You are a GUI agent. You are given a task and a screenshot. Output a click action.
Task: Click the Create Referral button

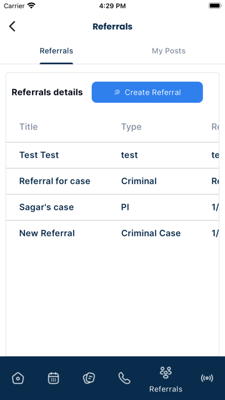coord(148,93)
